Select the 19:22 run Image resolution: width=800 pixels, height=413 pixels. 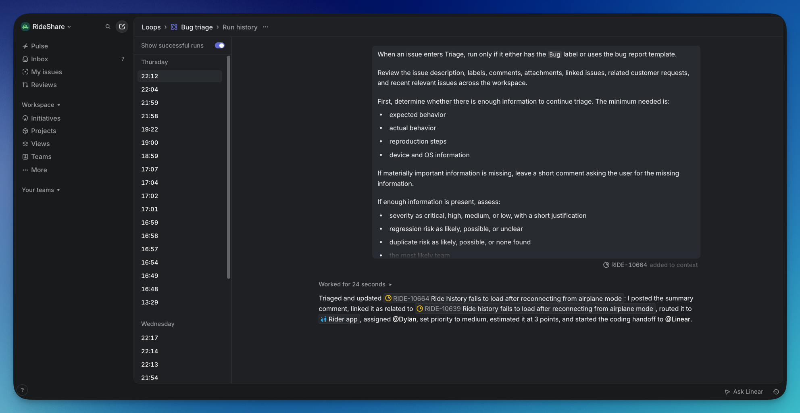[x=180, y=129]
